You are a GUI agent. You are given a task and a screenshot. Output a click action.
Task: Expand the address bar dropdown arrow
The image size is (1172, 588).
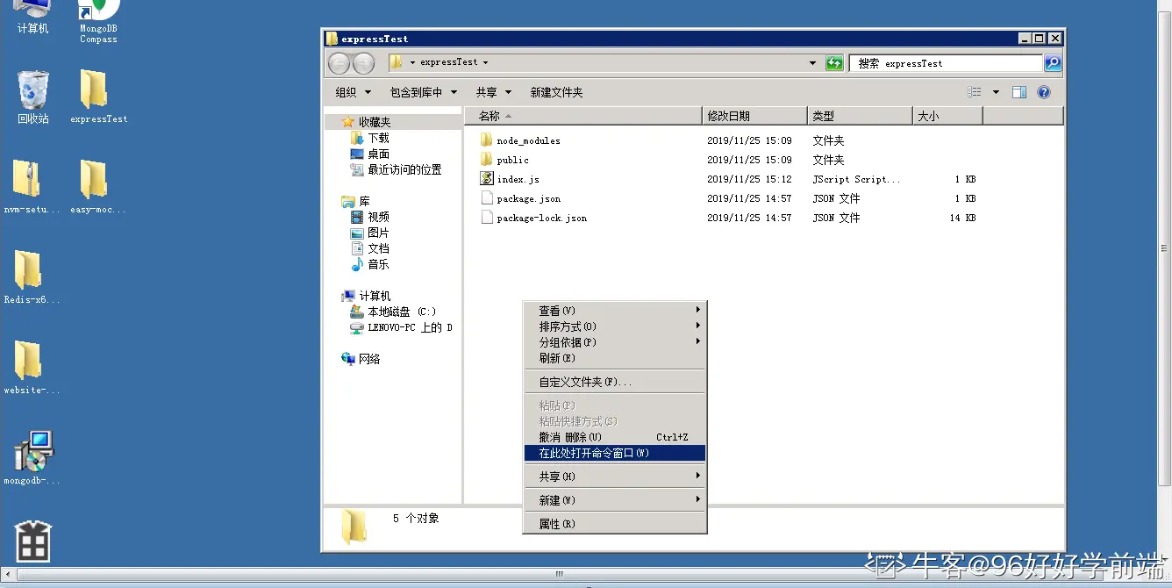tap(812, 62)
